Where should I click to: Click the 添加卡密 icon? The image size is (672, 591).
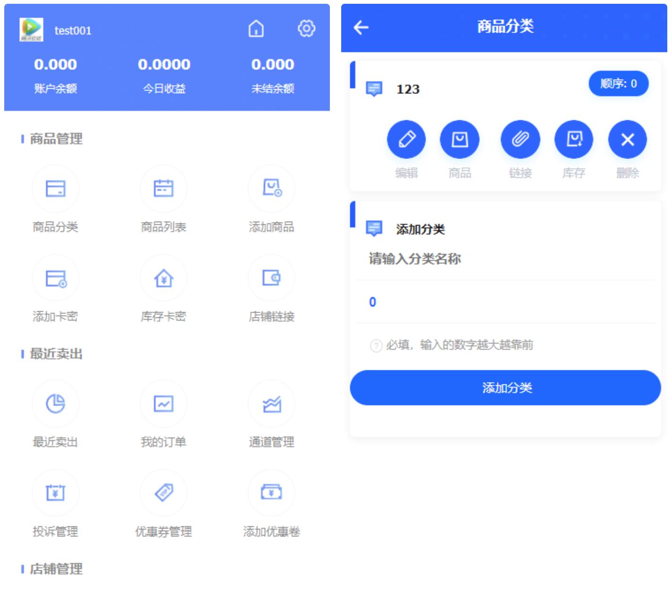tap(55, 278)
